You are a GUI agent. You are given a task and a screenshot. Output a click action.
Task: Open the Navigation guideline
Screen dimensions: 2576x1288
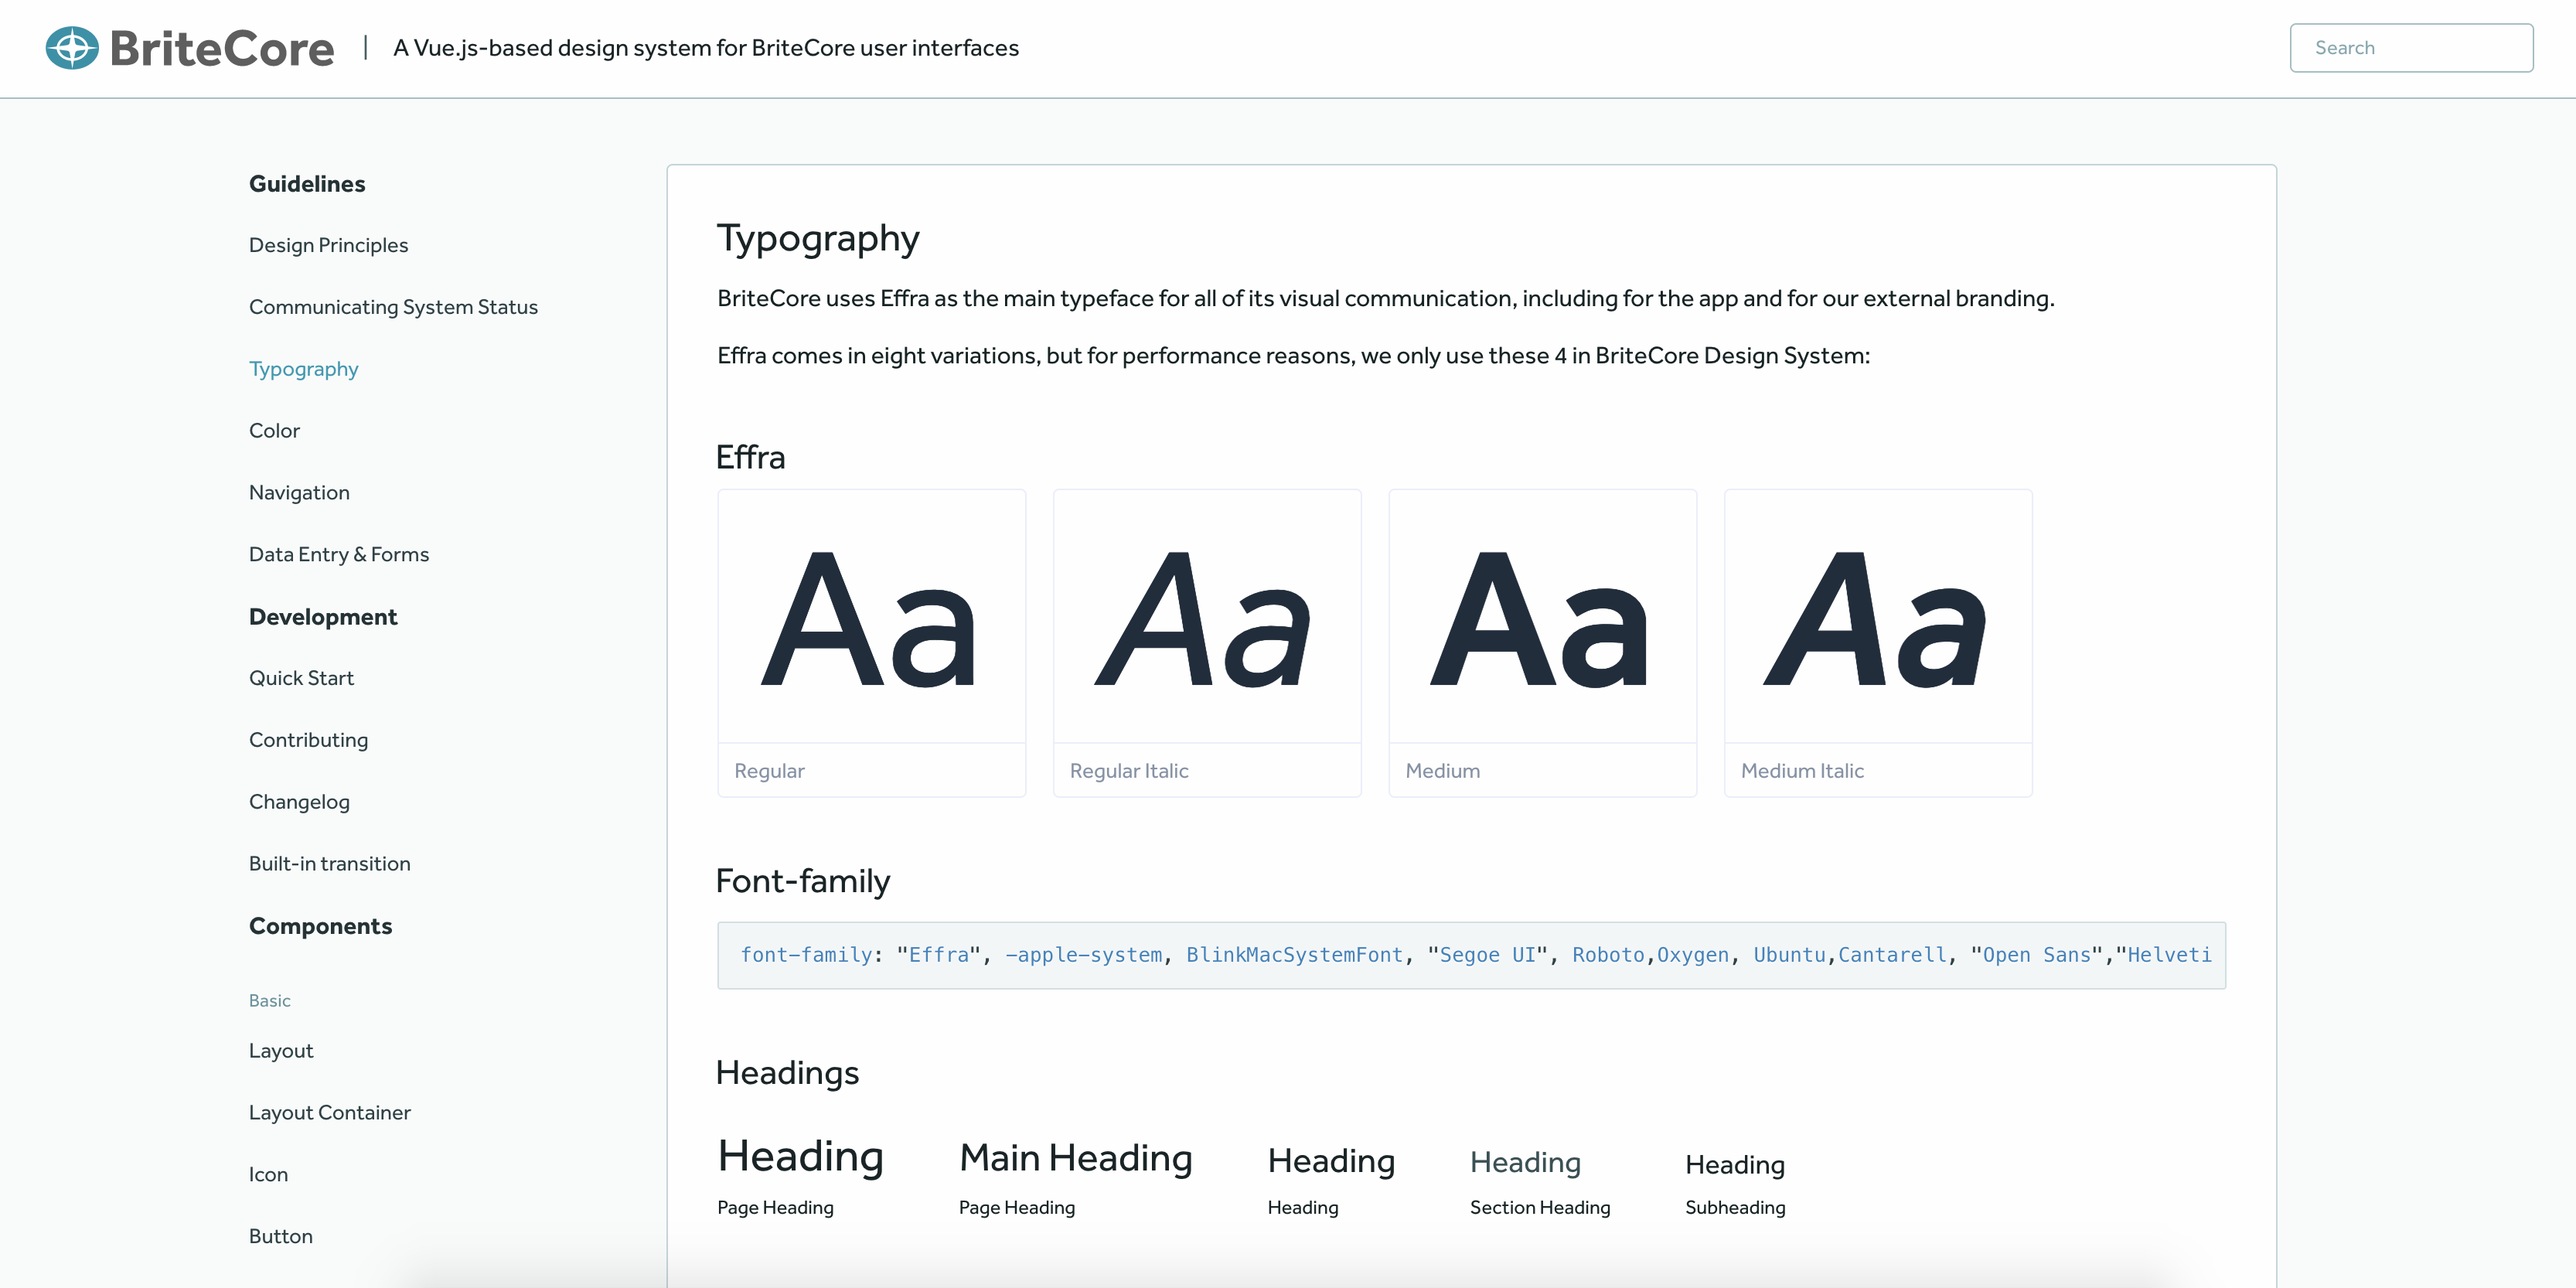coord(299,493)
